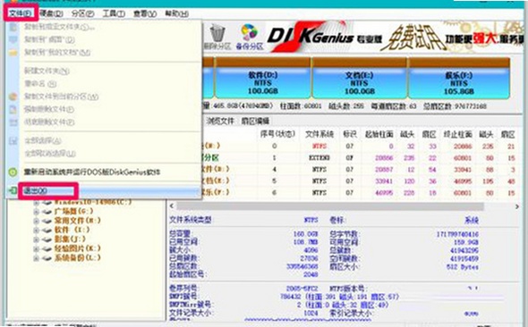Click the Delete Partition trash can icon
The width and height of the screenshot is (528, 327).
click(217, 34)
